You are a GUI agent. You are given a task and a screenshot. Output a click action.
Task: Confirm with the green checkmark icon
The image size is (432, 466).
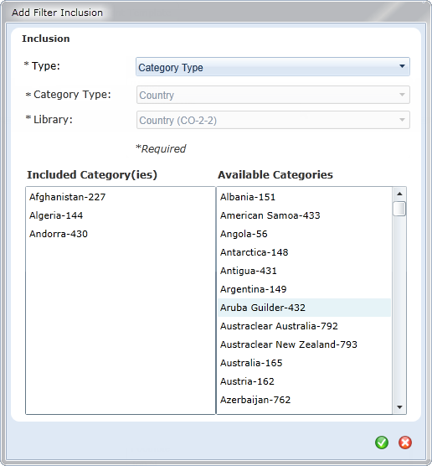[382, 443]
